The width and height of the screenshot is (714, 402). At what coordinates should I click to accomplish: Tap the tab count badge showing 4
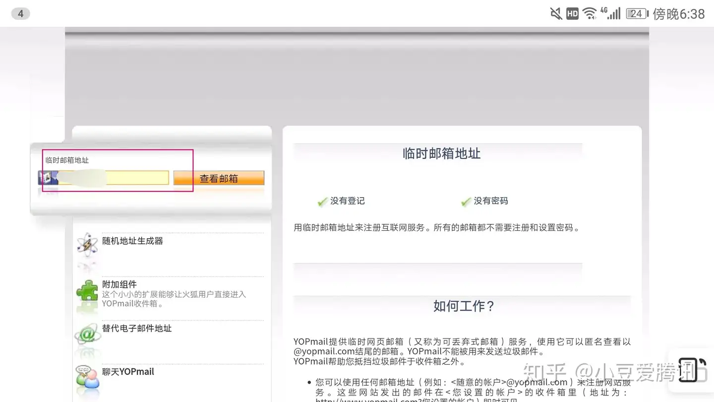(x=20, y=14)
